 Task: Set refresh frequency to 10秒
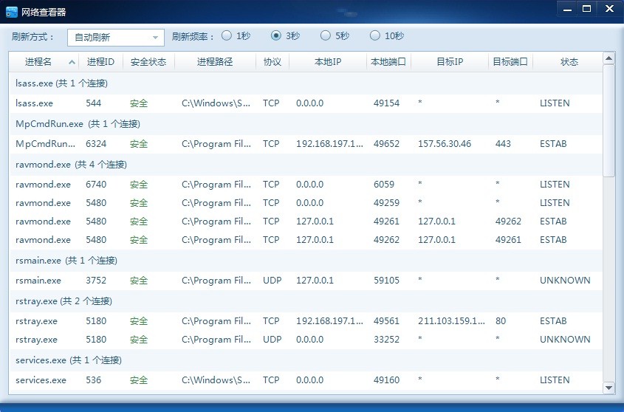click(x=375, y=35)
